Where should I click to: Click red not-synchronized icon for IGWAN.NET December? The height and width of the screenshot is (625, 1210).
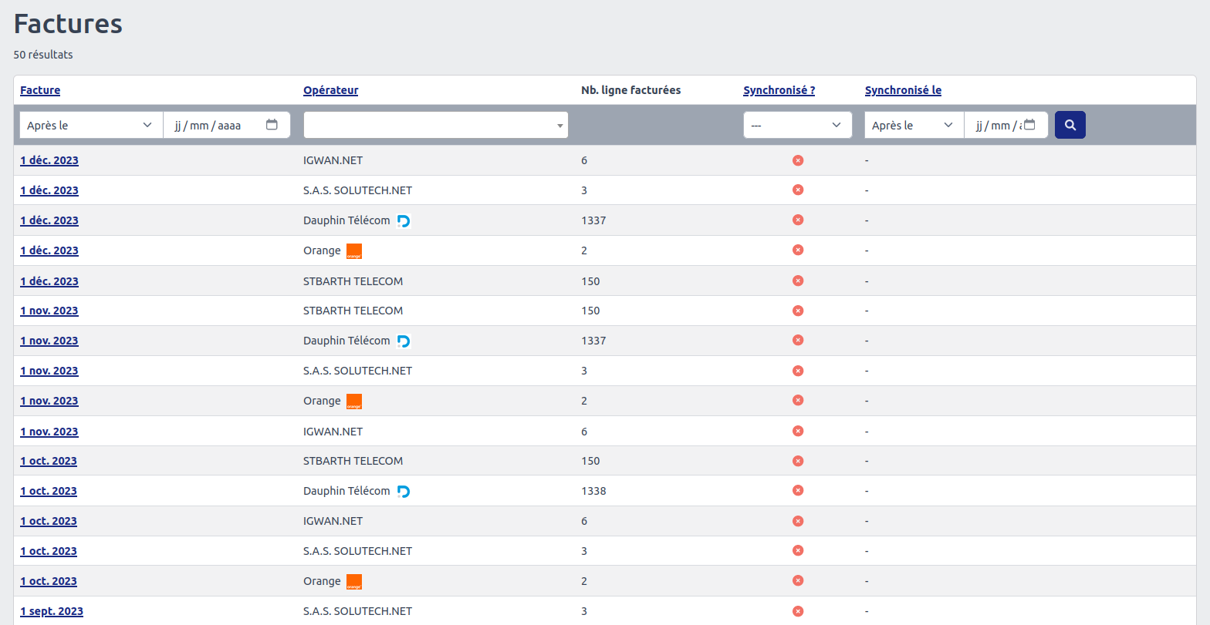pos(798,160)
